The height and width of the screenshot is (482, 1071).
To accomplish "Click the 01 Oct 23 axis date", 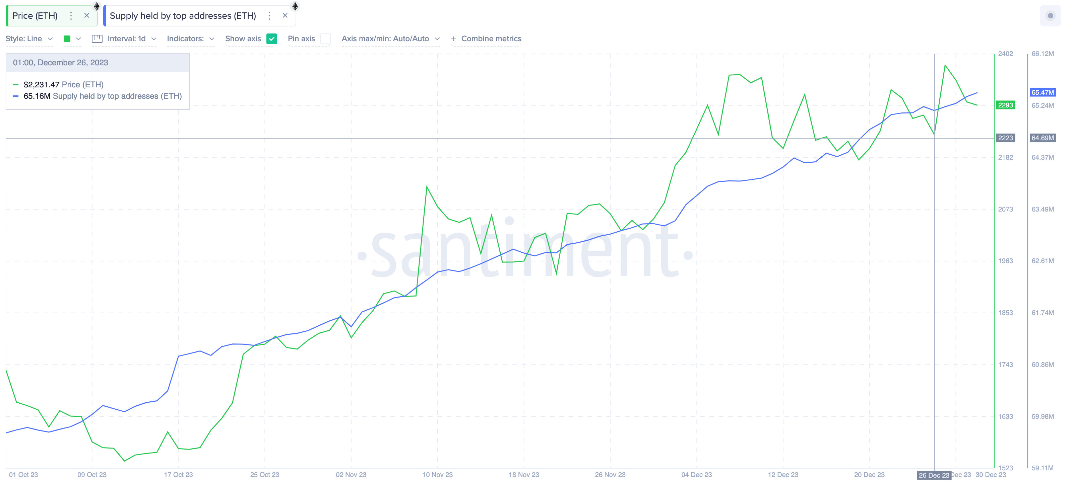I will pos(23,475).
